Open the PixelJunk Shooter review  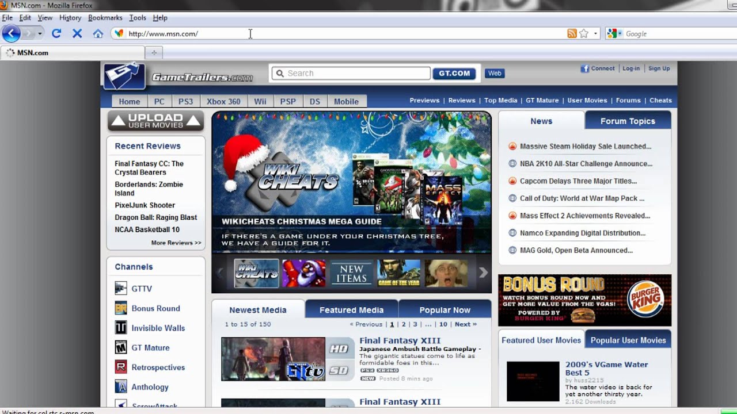145,205
